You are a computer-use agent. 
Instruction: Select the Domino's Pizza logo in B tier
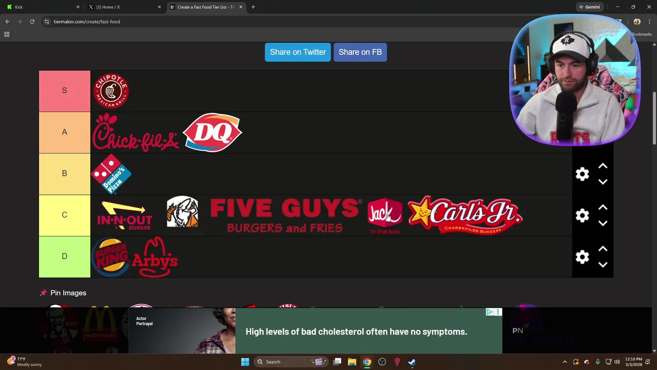point(111,174)
